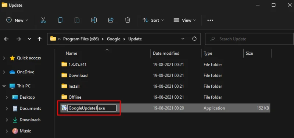Click the Desktop icon in sidebar

(15, 97)
